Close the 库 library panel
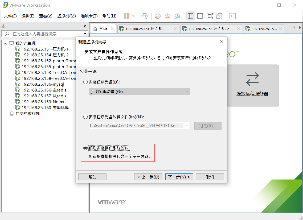 point(85,26)
